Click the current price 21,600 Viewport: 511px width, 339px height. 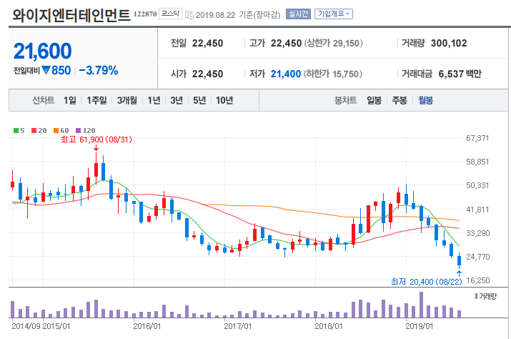[x=42, y=51]
